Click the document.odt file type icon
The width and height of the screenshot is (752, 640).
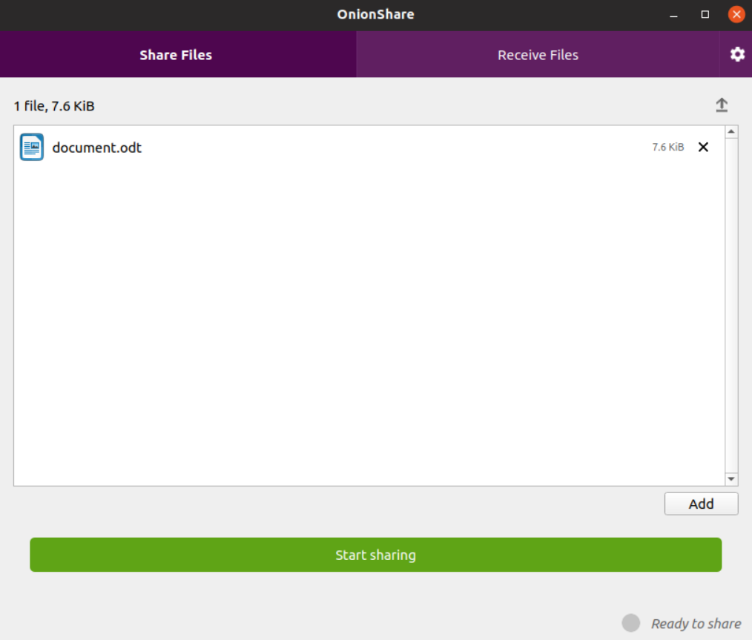[x=32, y=147]
